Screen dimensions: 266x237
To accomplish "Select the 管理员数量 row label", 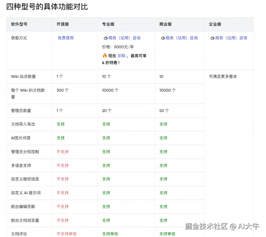I will 21,111.
